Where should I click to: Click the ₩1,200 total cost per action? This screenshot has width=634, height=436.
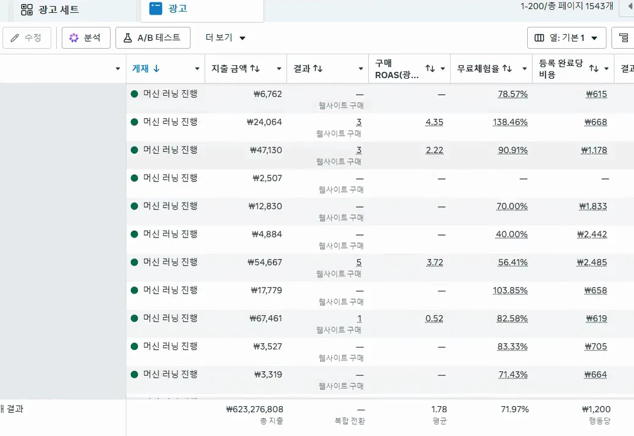[596, 409]
